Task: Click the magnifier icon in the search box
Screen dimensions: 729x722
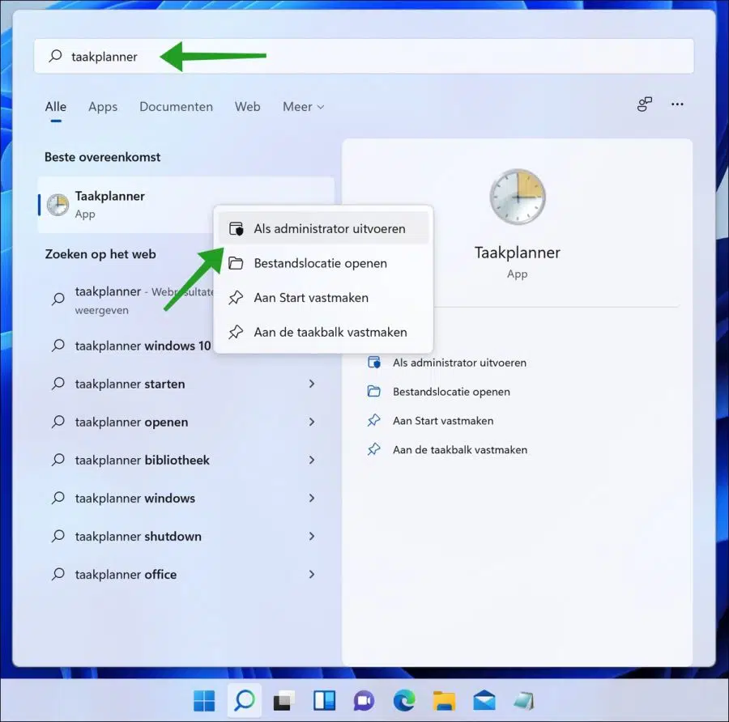Action: (55, 56)
